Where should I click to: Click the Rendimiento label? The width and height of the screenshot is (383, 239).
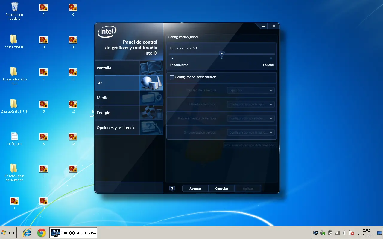pos(179,65)
